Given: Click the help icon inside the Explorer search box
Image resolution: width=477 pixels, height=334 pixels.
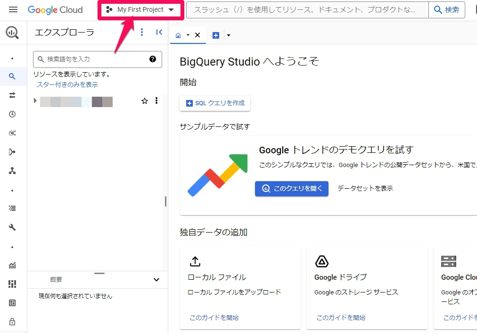Looking at the screenshot, I should [152, 59].
